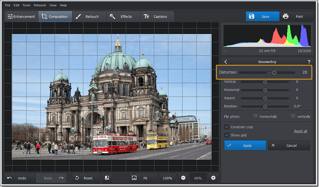Click the Aspect slider handle
Viewport: 319px width, 187px height.
[265, 98]
